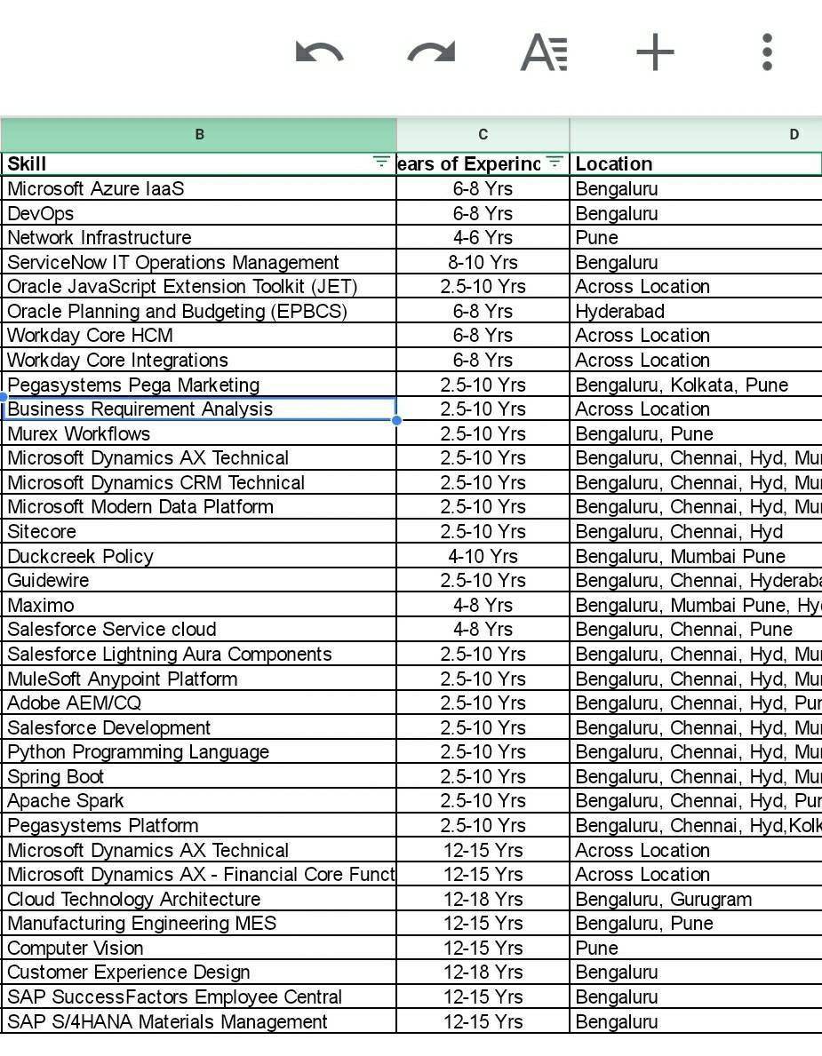
Task: Select Salesforce Development cell
Action: tap(199, 727)
